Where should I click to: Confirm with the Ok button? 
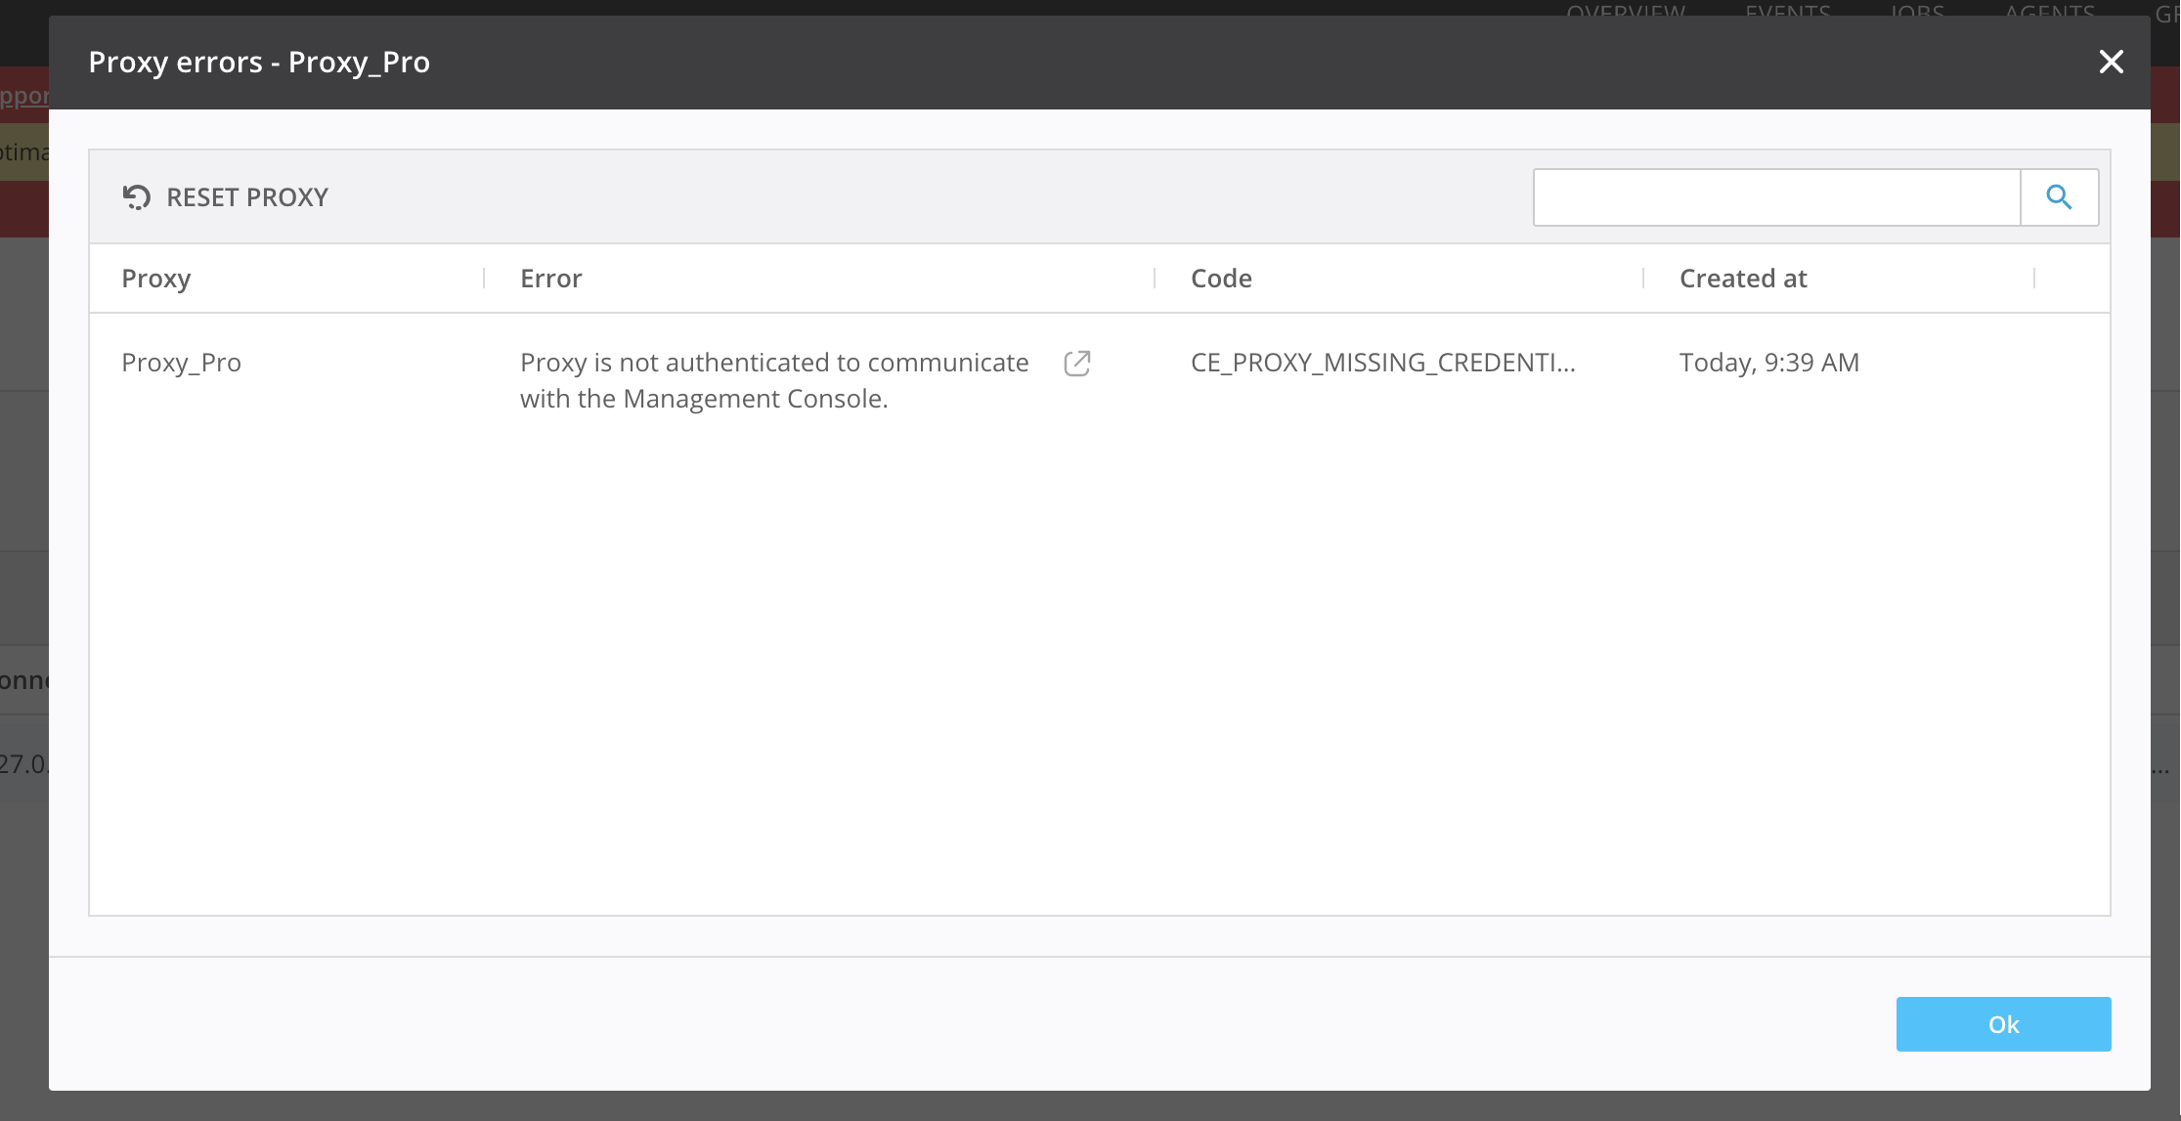pyautogui.click(x=2003, y=1024)
